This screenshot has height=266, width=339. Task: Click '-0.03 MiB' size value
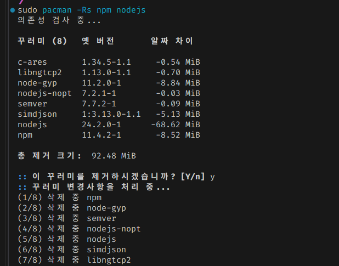coord(178,93)
